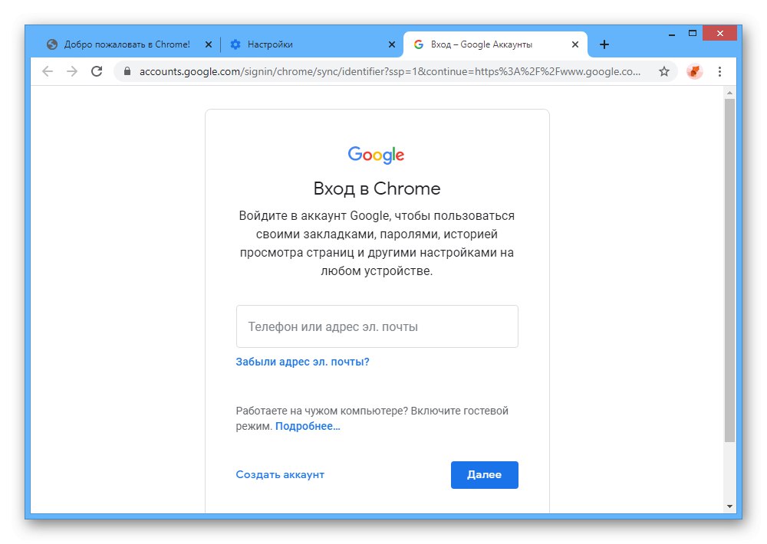Click the browser Back arrow
Viewport: 767px width, 544px height.
click(x=48, y=71)
